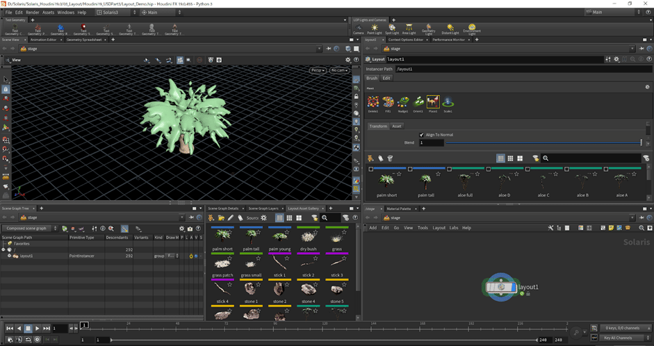Uncheck the Align To Normal checkbox

[422, 135]
